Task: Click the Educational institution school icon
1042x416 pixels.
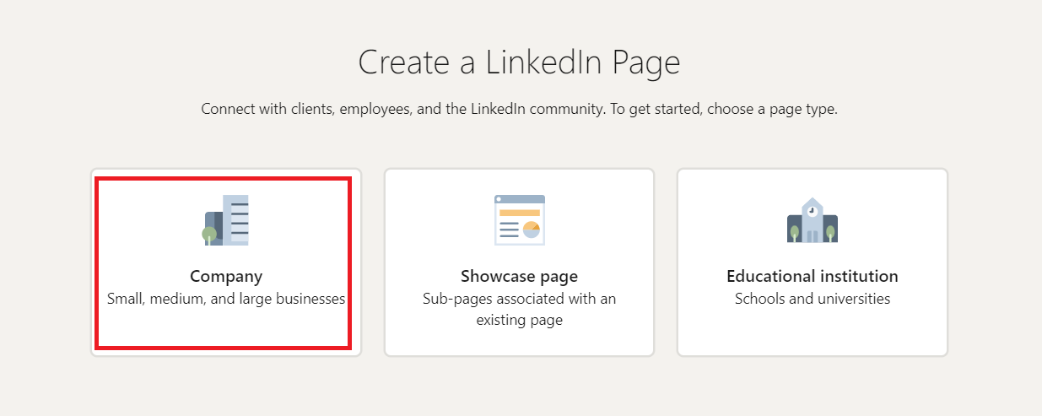Action: pyautogui.click(x=812, y=221)
